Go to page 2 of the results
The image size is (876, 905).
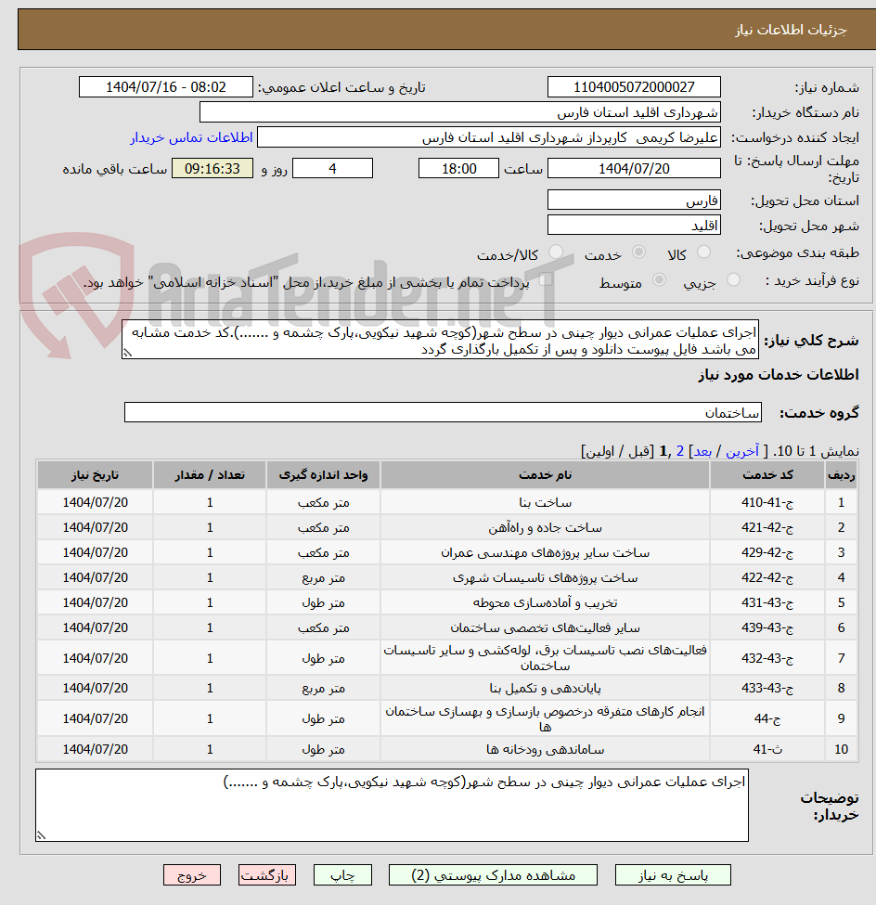click(x=681, y=446)
